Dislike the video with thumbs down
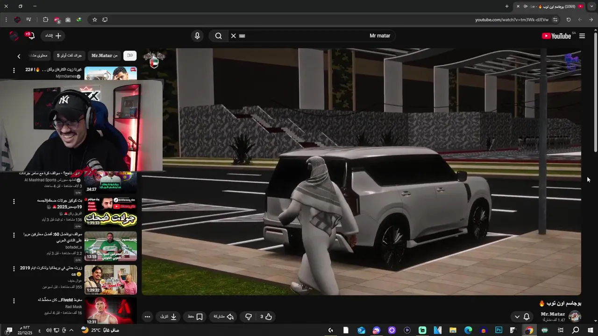Viewport: 598px width, 336px height. coord(249,316)
